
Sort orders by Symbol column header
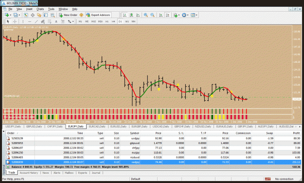coord(135,133)
